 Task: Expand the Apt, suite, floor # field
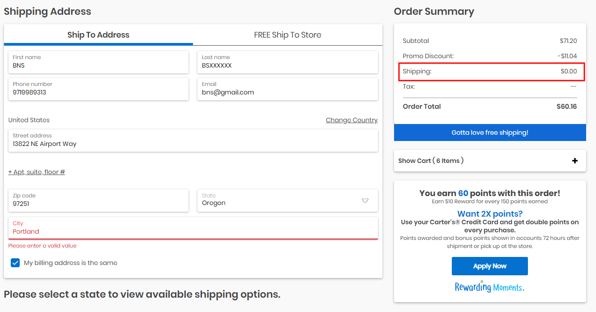coord(37,172)
